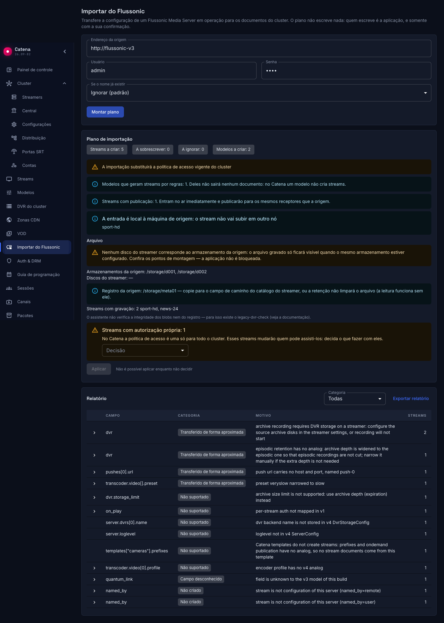Click the Modelos a criar: 2 chip

(233, 150)
